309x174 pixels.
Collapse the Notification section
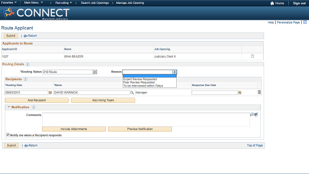tap(9, 107)
